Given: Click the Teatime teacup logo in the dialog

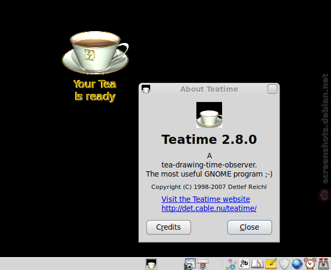Looking at the screenshot, I should click(209, 115).
